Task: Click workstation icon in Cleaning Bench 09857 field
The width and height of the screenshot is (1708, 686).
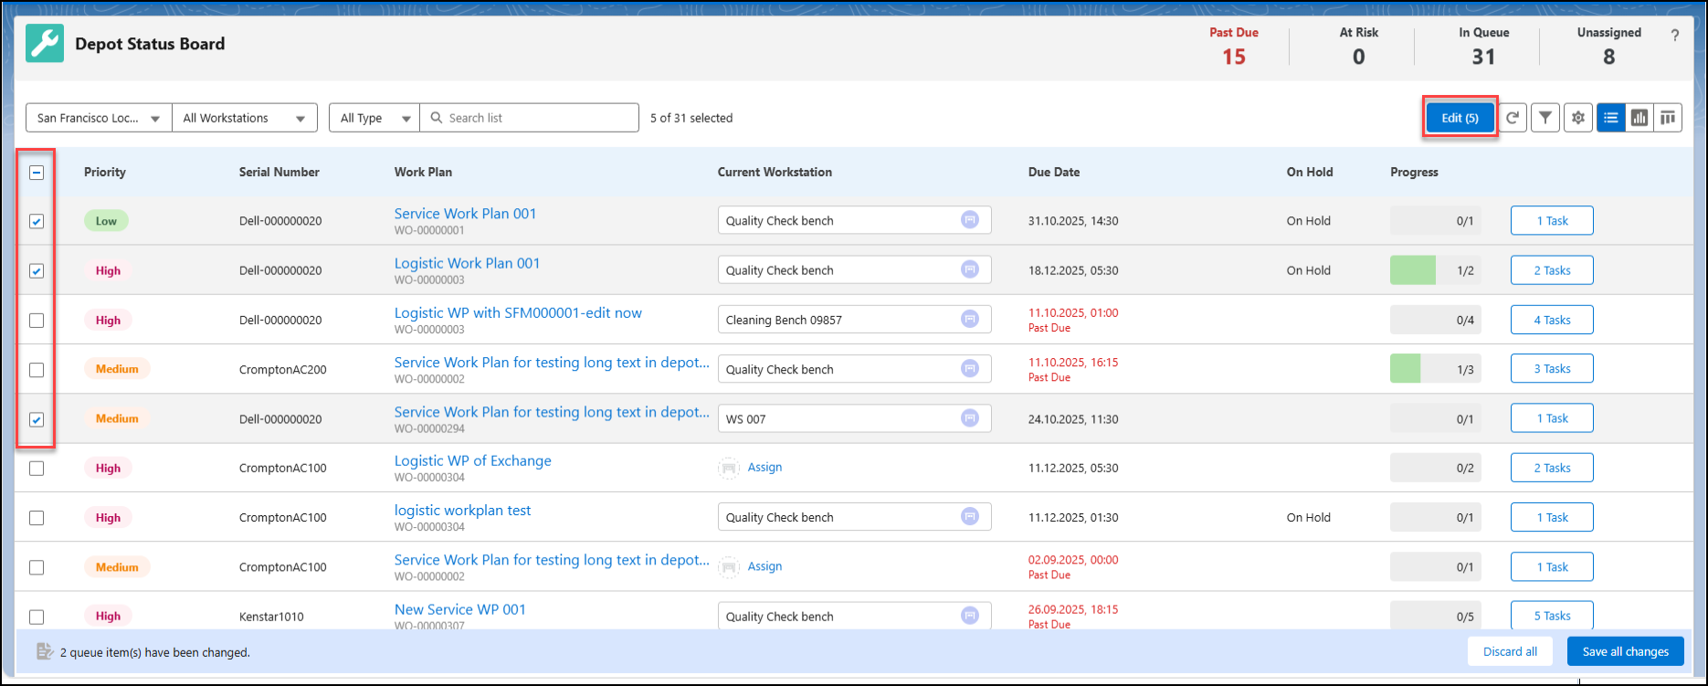Action: point(970,320)
